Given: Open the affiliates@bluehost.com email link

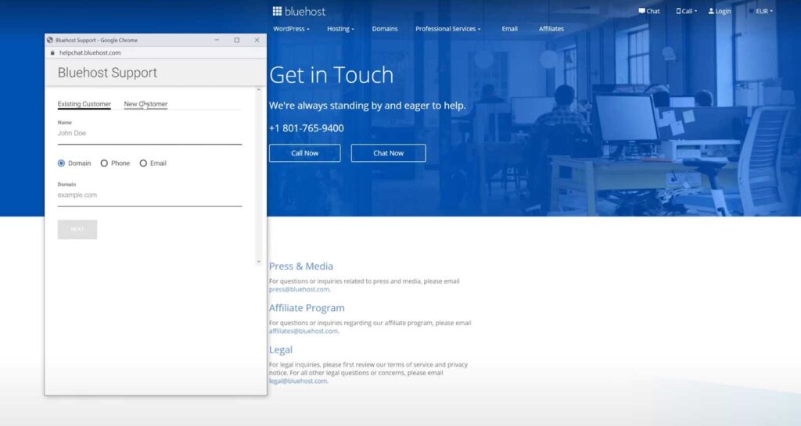Looking at the screenshot, I should (x=304, y=331).
